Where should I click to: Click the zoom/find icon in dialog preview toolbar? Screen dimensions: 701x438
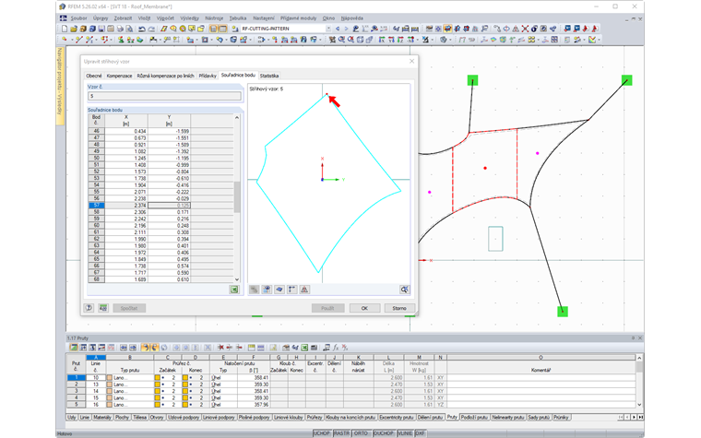(404, 290)
